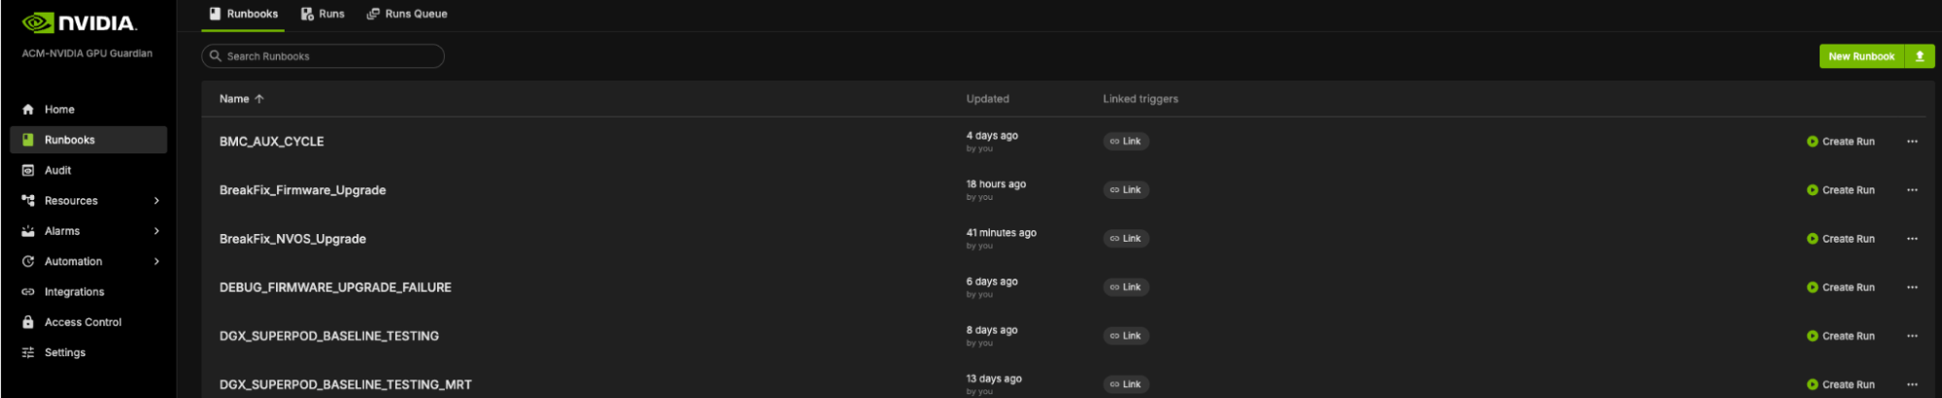Open the DGX_SUPERPOD_BASELINE_TESTING runbook
Image resolution: width=1942 pixels, height=398 pixels.
328,336
